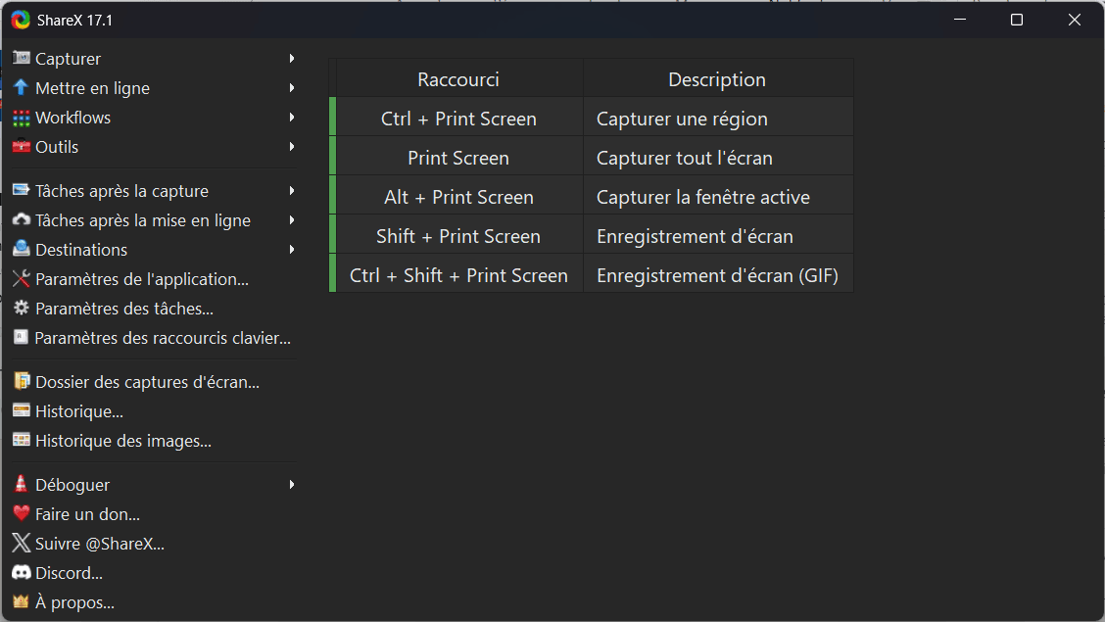
Task: Select the Alt + Print Screen shortcut cell
Action: click(458, 197)
